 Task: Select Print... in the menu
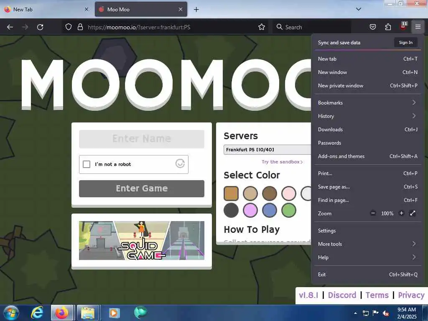(x=367, y=173)
